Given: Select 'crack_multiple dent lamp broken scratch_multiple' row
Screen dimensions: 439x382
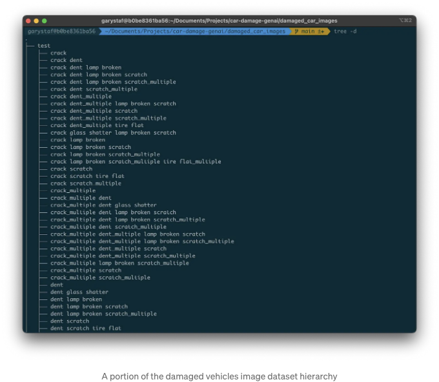Looking at the screenshot, I should pyautogui.click(x=128, y=219).
